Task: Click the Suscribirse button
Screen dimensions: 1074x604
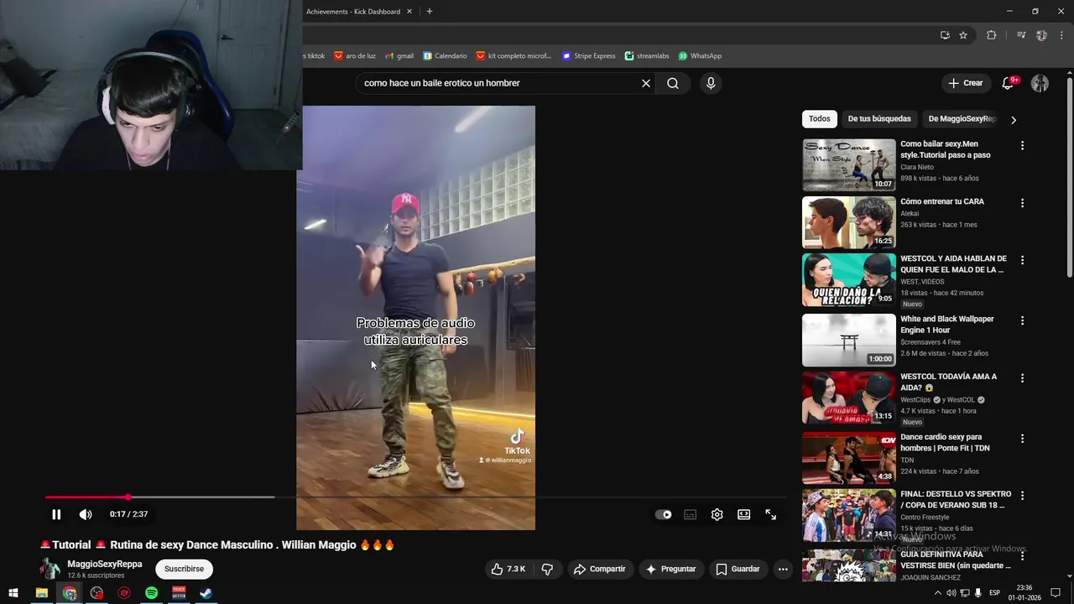Action: pos(184,569)
